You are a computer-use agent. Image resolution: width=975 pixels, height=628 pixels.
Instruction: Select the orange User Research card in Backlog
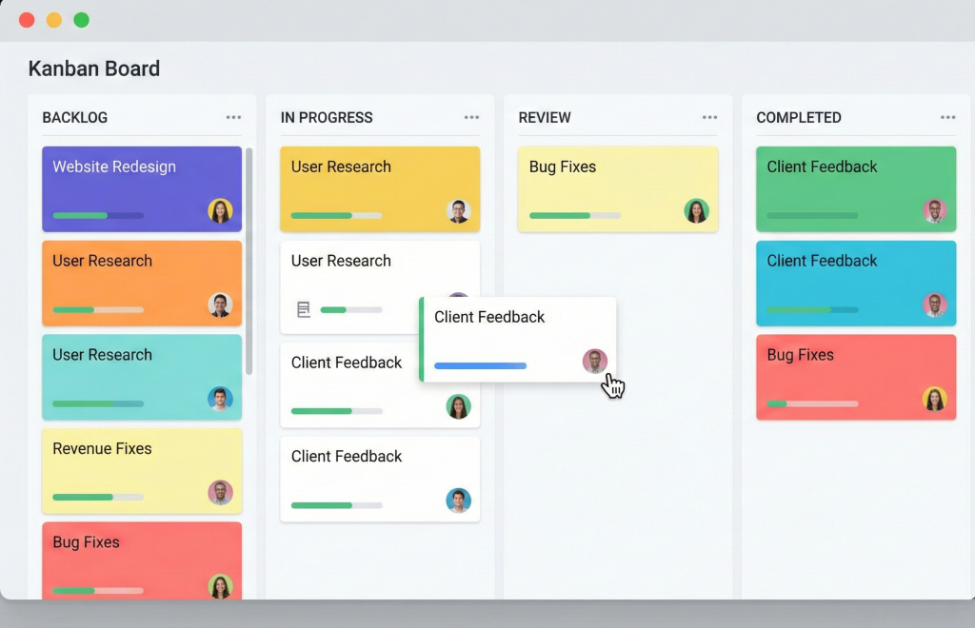click(141, 282)
